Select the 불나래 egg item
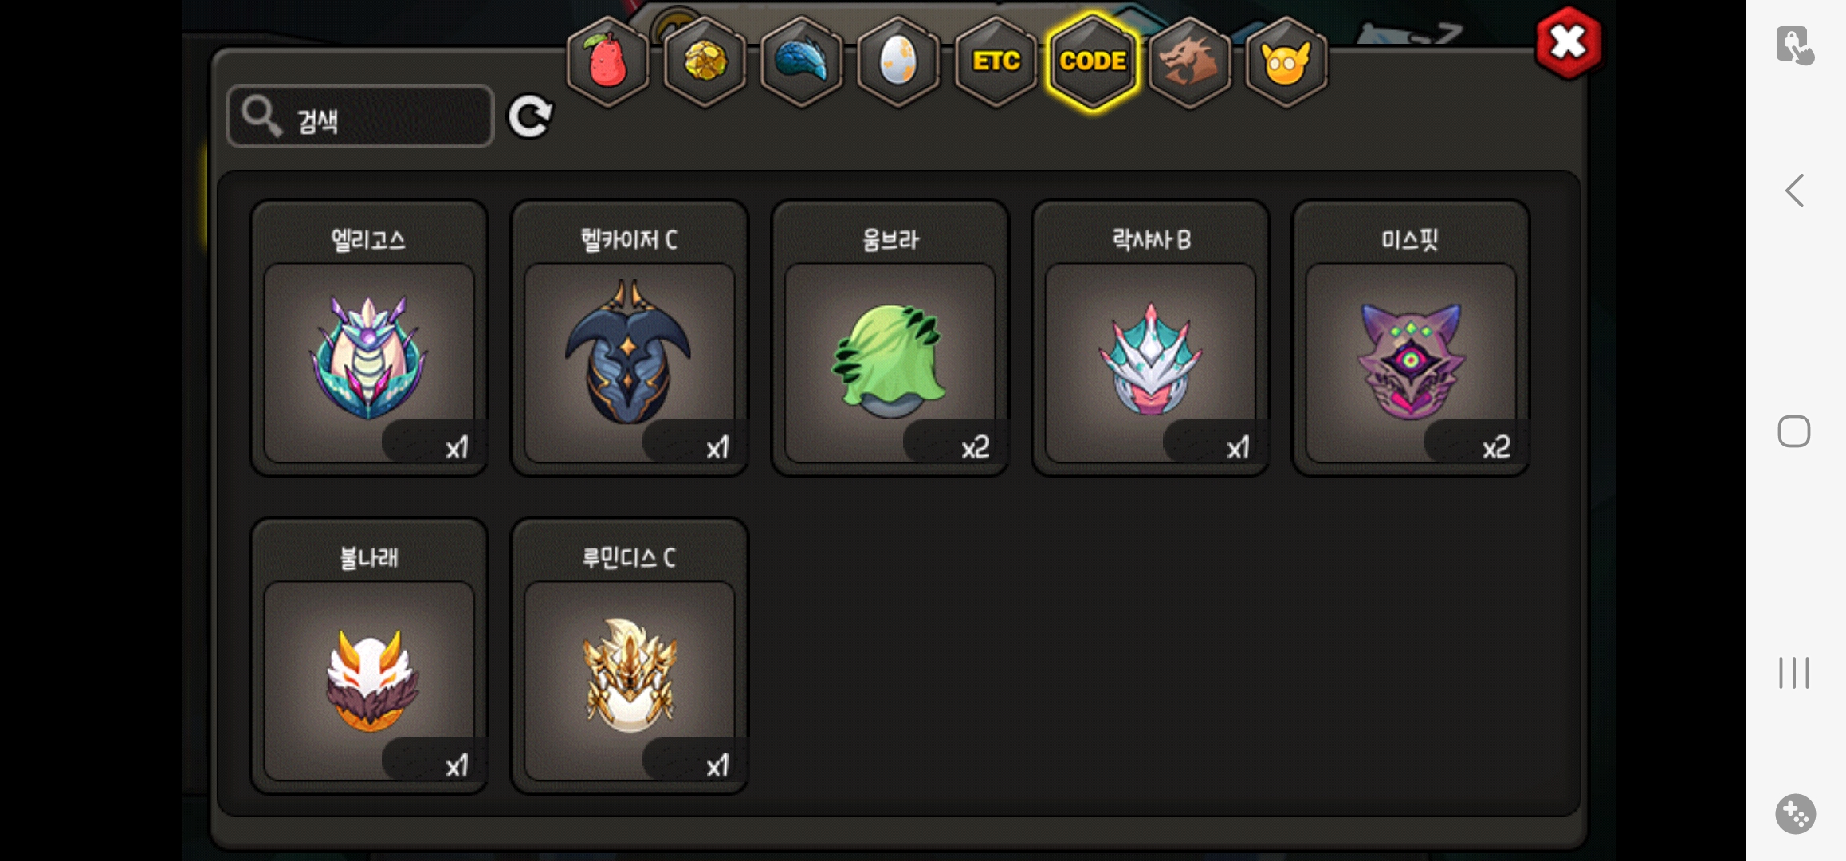 tap(369, 656)
